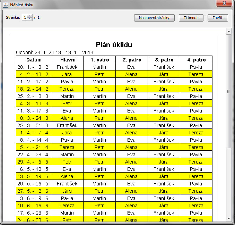
Task: Click František in 3. patro, row 28. 1.
Action: [164, 67]
